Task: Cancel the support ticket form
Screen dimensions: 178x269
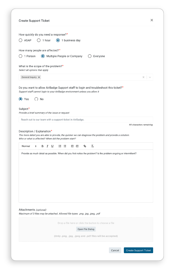Action: pos(115,250)
